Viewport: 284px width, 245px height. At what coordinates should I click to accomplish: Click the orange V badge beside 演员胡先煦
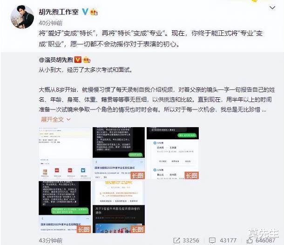(x=78, y=60)
